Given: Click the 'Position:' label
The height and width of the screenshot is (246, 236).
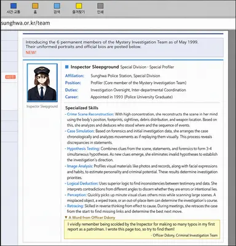Looking at the screenshot, I should [73, 83].
